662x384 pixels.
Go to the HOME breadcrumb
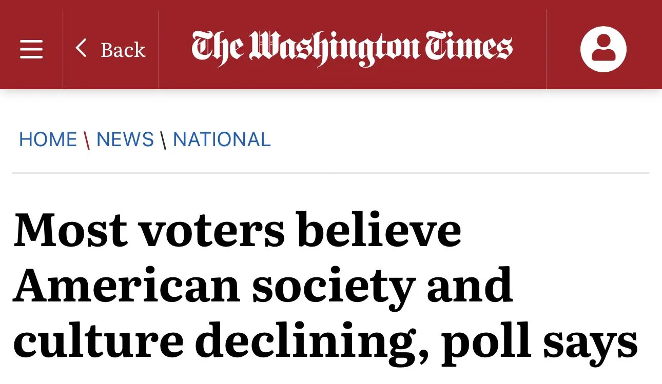pos(48,139)
